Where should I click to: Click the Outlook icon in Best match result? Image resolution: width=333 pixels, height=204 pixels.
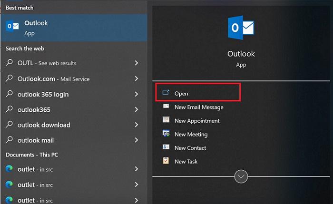[12, 26]
